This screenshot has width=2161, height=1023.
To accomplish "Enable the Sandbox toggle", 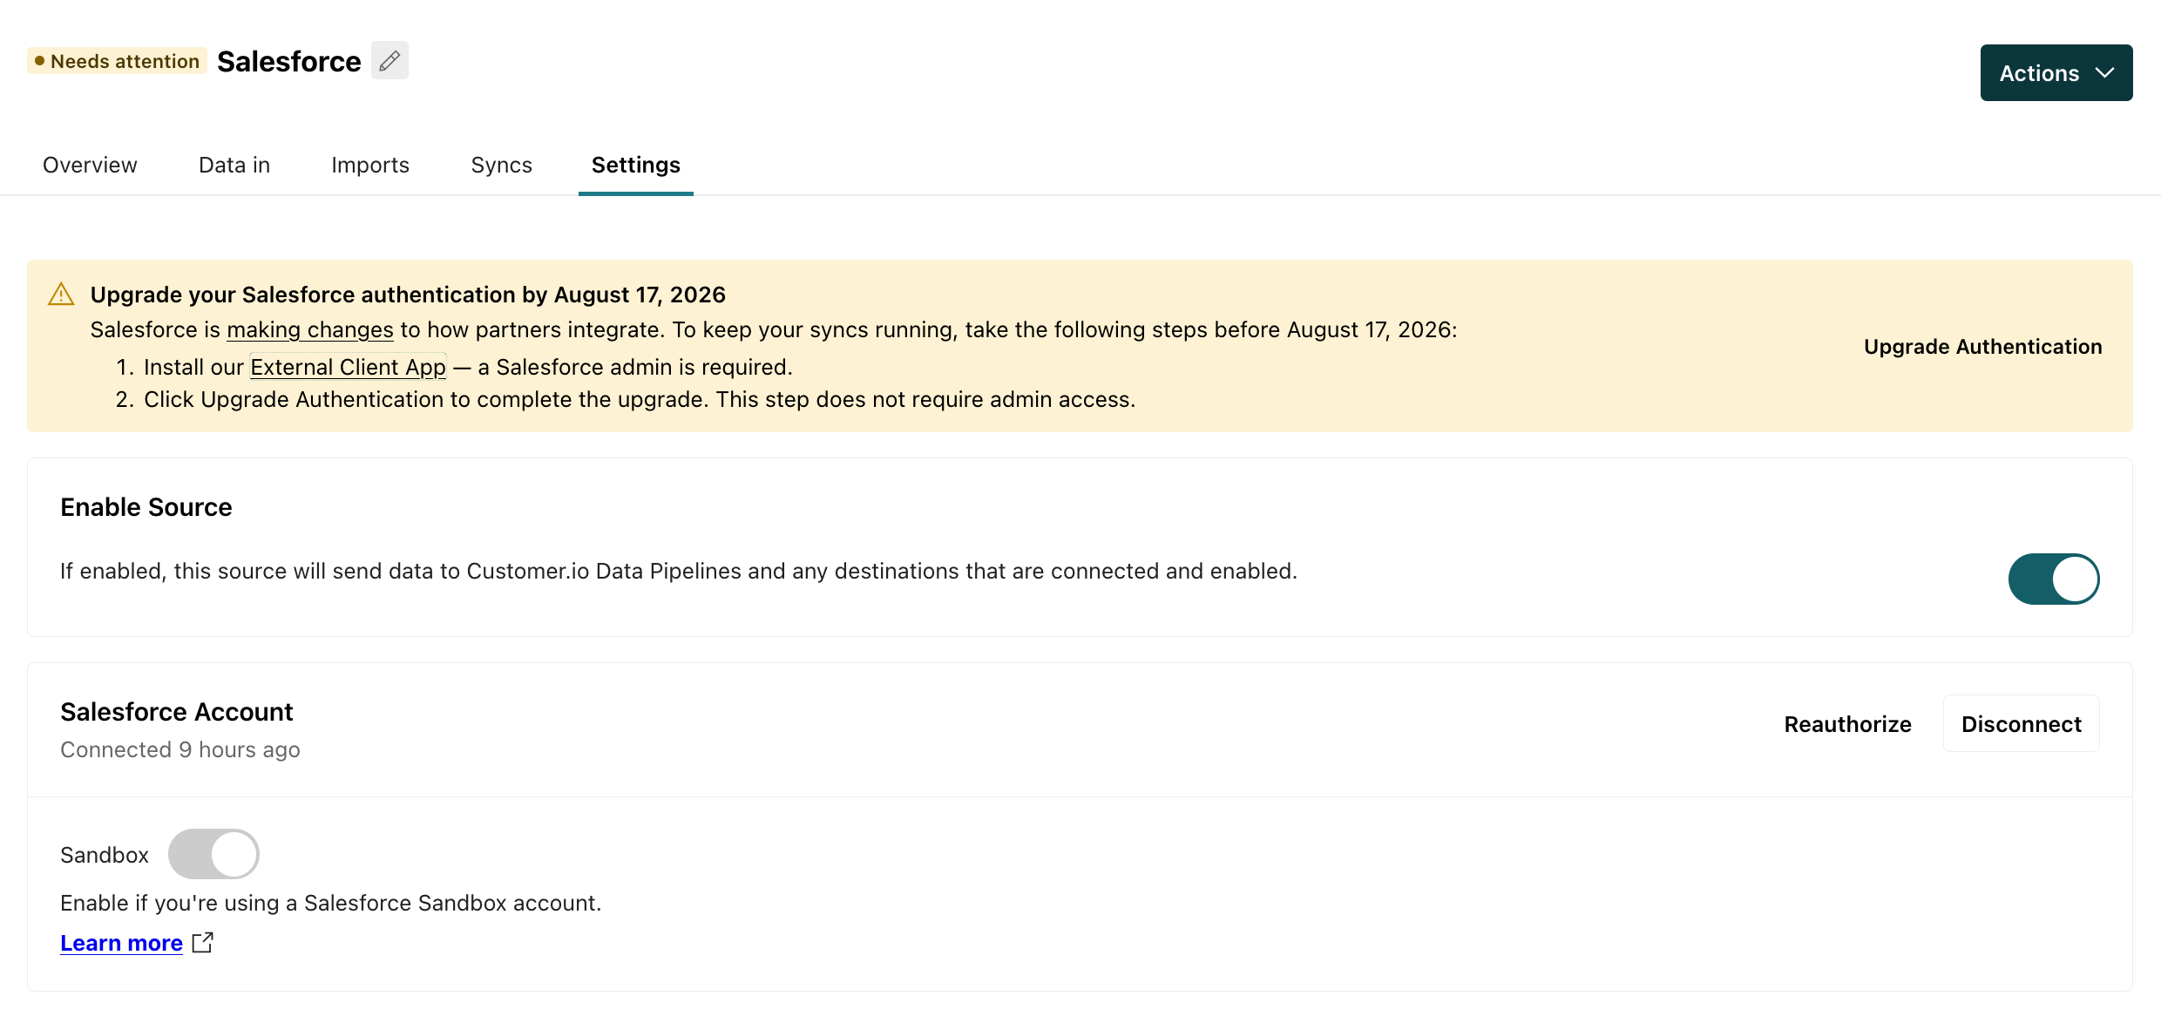I will tap(213, 854).
